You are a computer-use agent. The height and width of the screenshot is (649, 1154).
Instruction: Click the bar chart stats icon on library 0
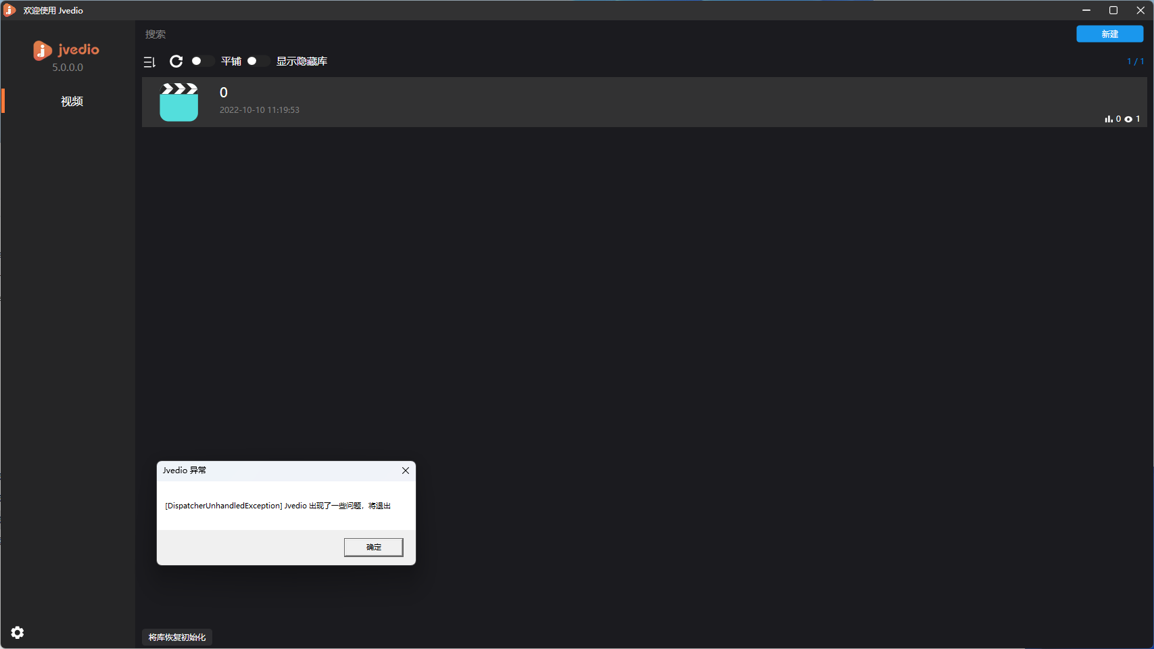(x=1109, y=118)
